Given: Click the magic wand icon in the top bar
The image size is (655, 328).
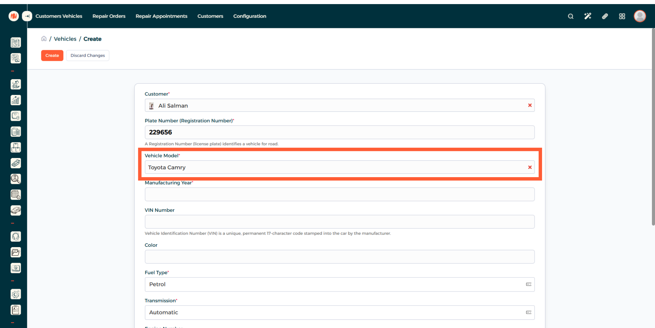Looking at the screenshot, I should tap(587, 16).
